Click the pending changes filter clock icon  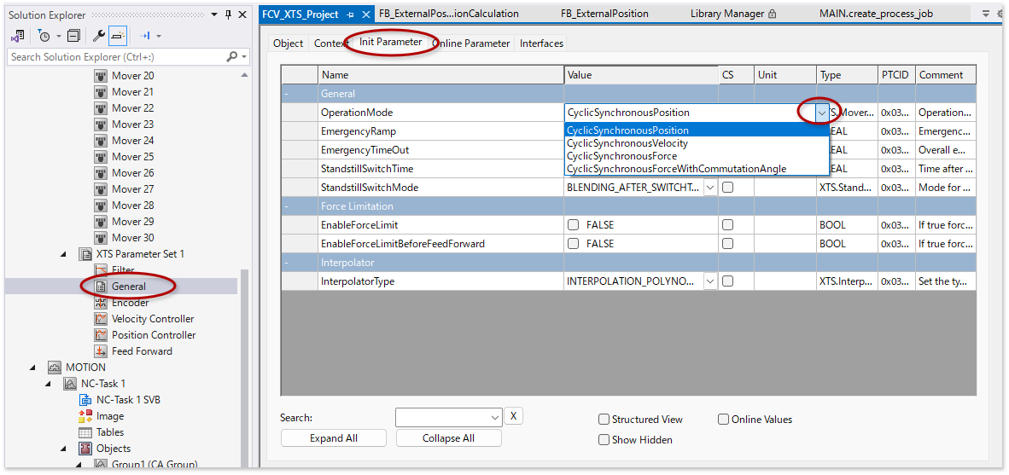tap(44, 36)
